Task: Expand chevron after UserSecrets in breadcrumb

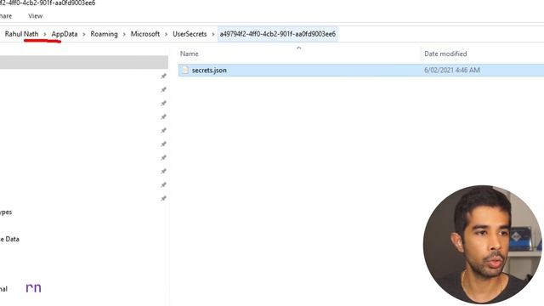Action: pyautogui.click(x=213, y=34)
